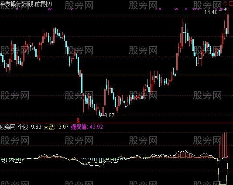233x185 pixels.
Task: Click the latest tall red candlestick at 14.40
Action: point(228,21)
